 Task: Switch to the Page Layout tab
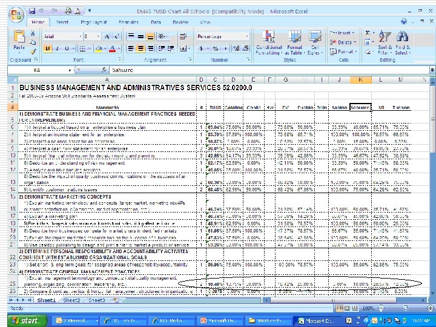(x=94, y=22)
